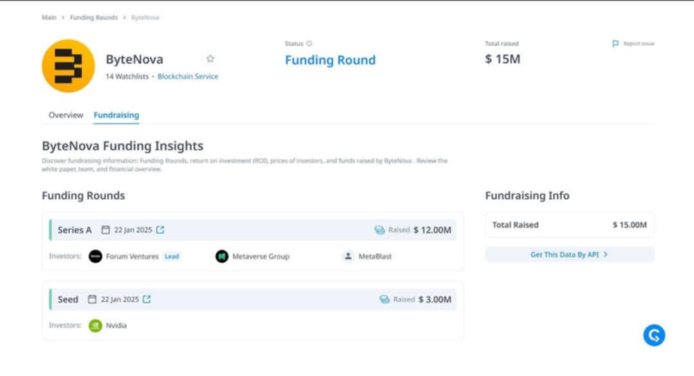Click the Seed date 22 Jan 2025

[x=120, y=299]
